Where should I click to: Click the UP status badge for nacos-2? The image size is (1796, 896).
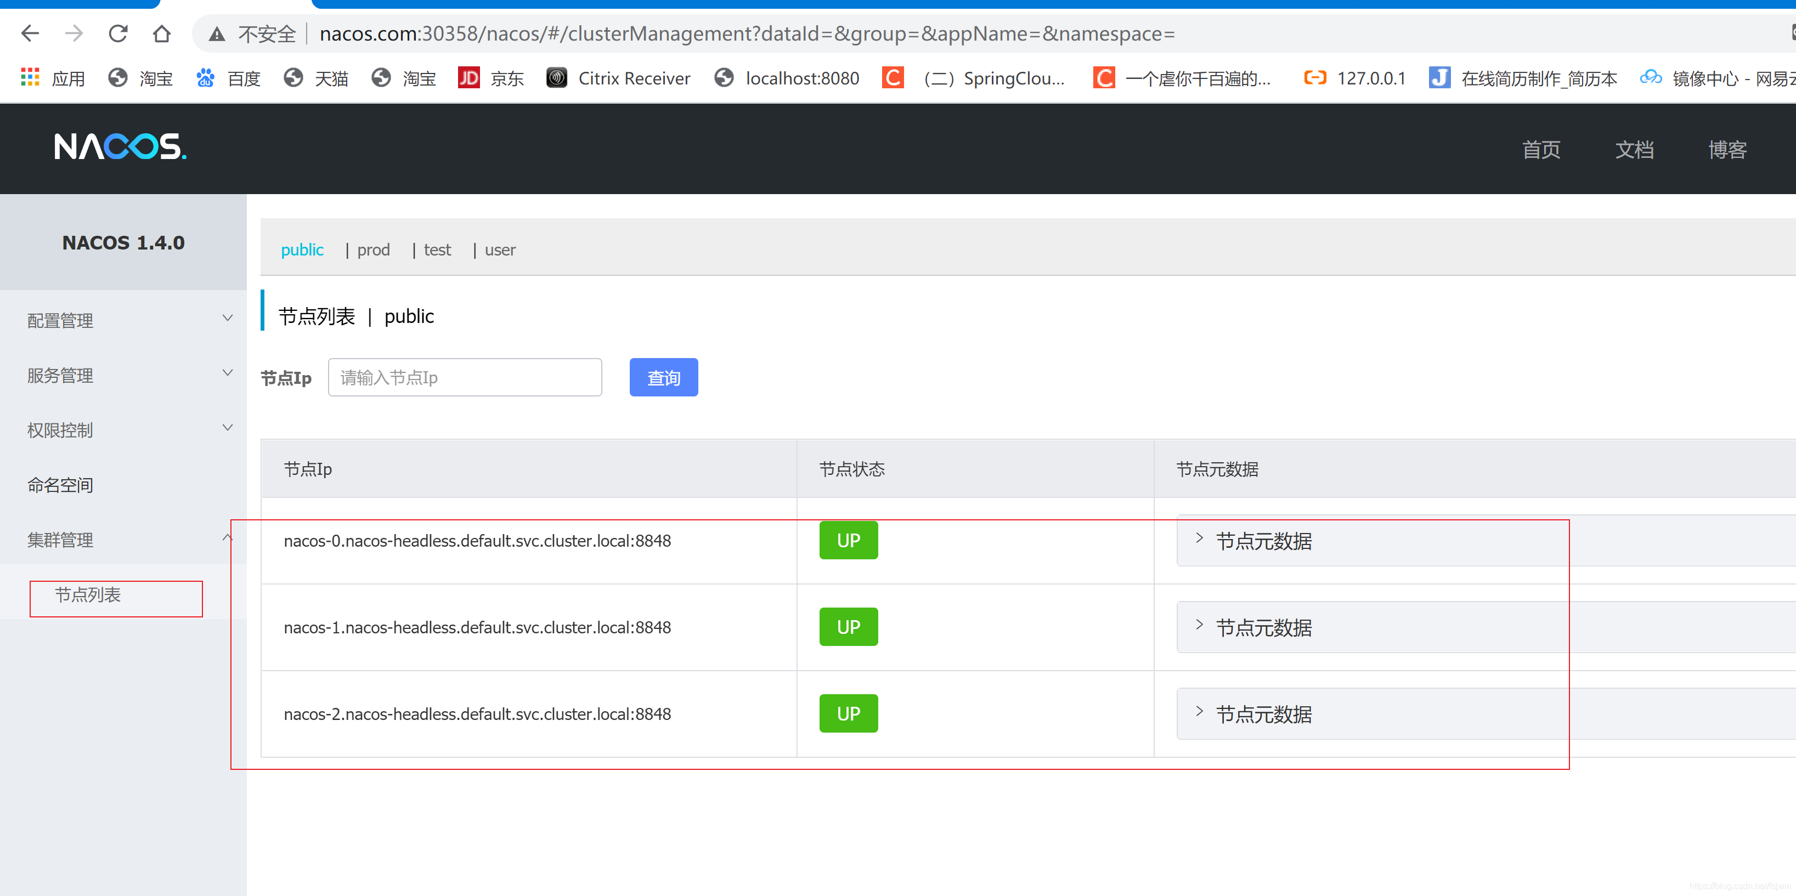coord(849,713)
